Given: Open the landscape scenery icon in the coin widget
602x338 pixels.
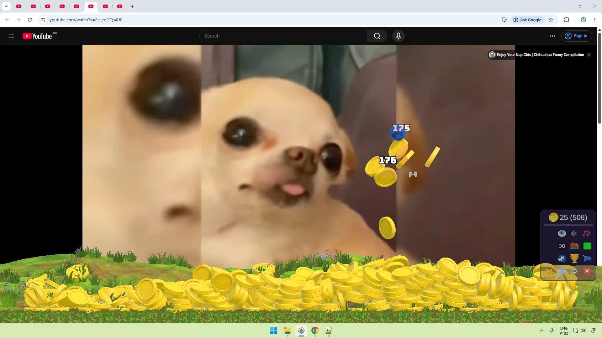Looking at the screenshot, I should (574, 246).
